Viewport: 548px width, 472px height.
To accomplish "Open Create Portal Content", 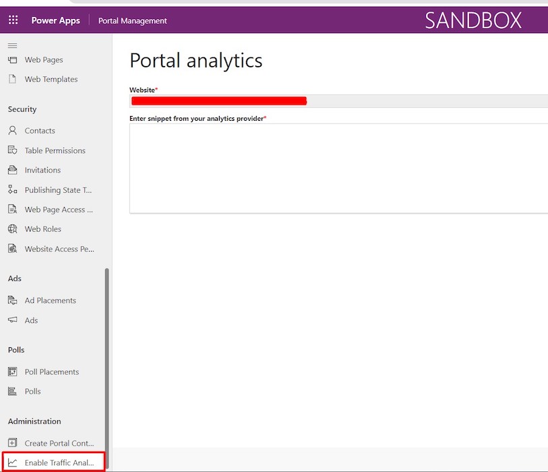I will [57, 443].
